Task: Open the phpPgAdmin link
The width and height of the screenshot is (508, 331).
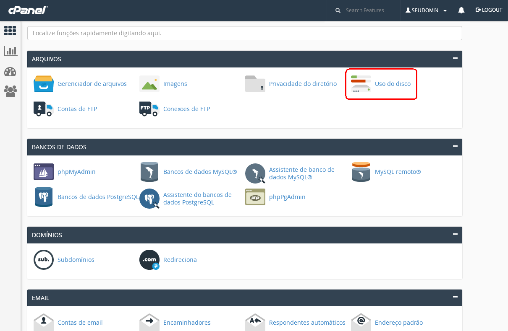Action: (287, 197)
